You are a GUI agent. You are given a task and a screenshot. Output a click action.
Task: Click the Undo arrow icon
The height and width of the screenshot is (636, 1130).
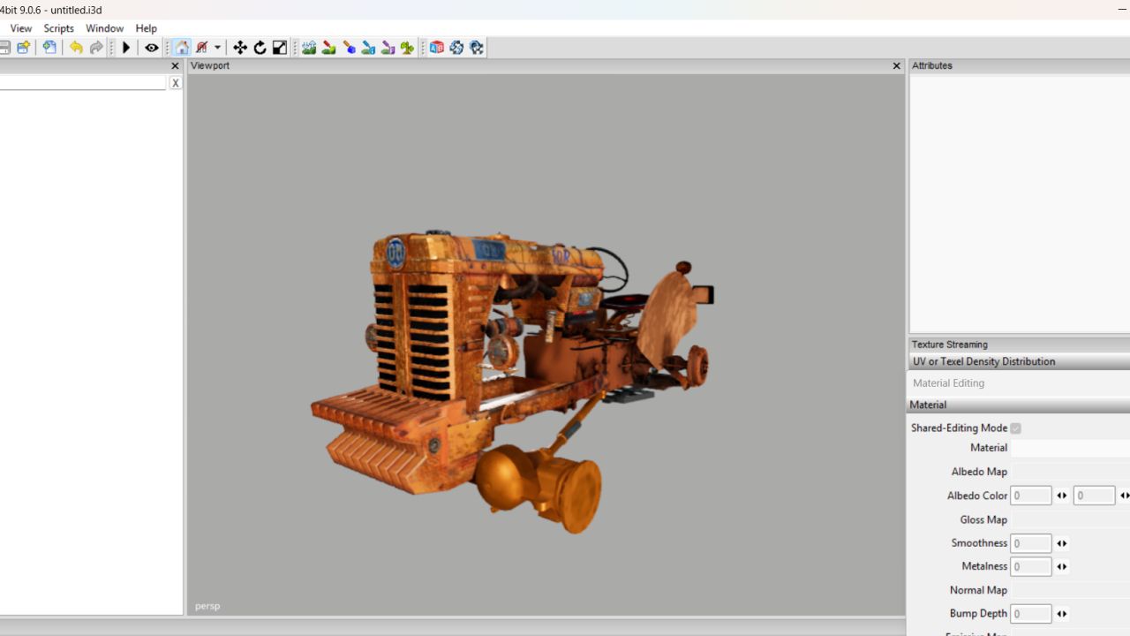click(x=76, y=48)
